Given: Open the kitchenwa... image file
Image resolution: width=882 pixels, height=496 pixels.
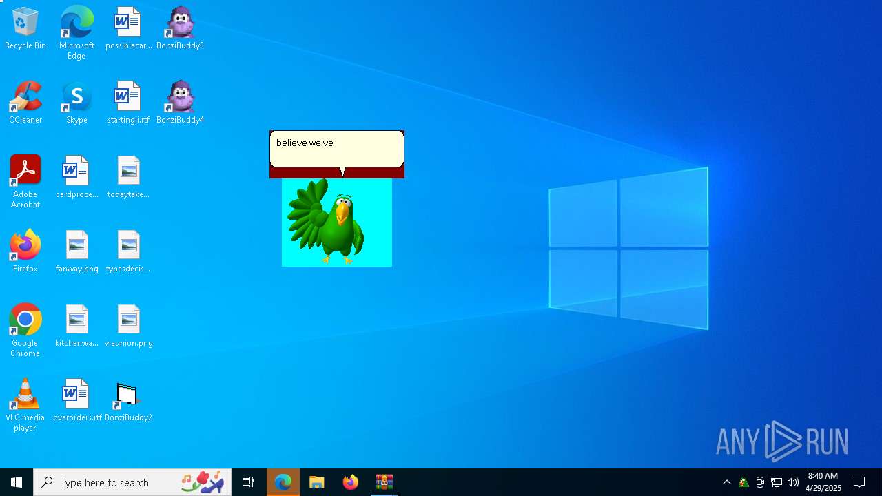Looking at the screenshot, I should pos(76,327).
